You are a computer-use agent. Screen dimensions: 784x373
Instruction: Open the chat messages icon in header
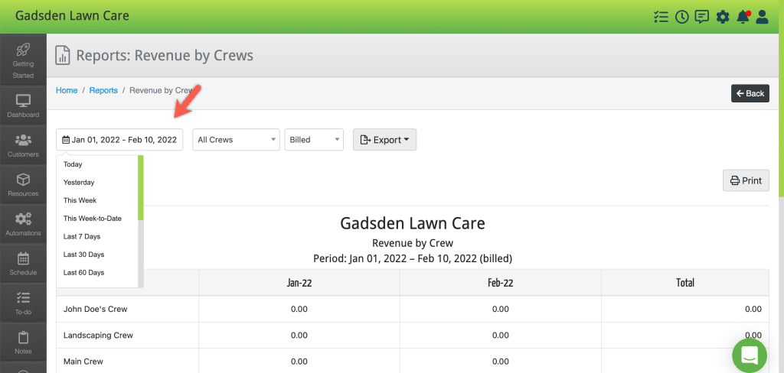click(x=702, y=17)
